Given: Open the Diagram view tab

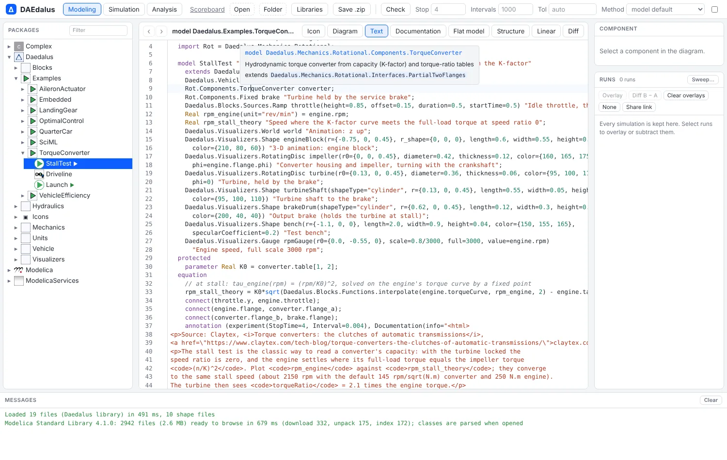Looking at the screenshot, I should [345, 31].
